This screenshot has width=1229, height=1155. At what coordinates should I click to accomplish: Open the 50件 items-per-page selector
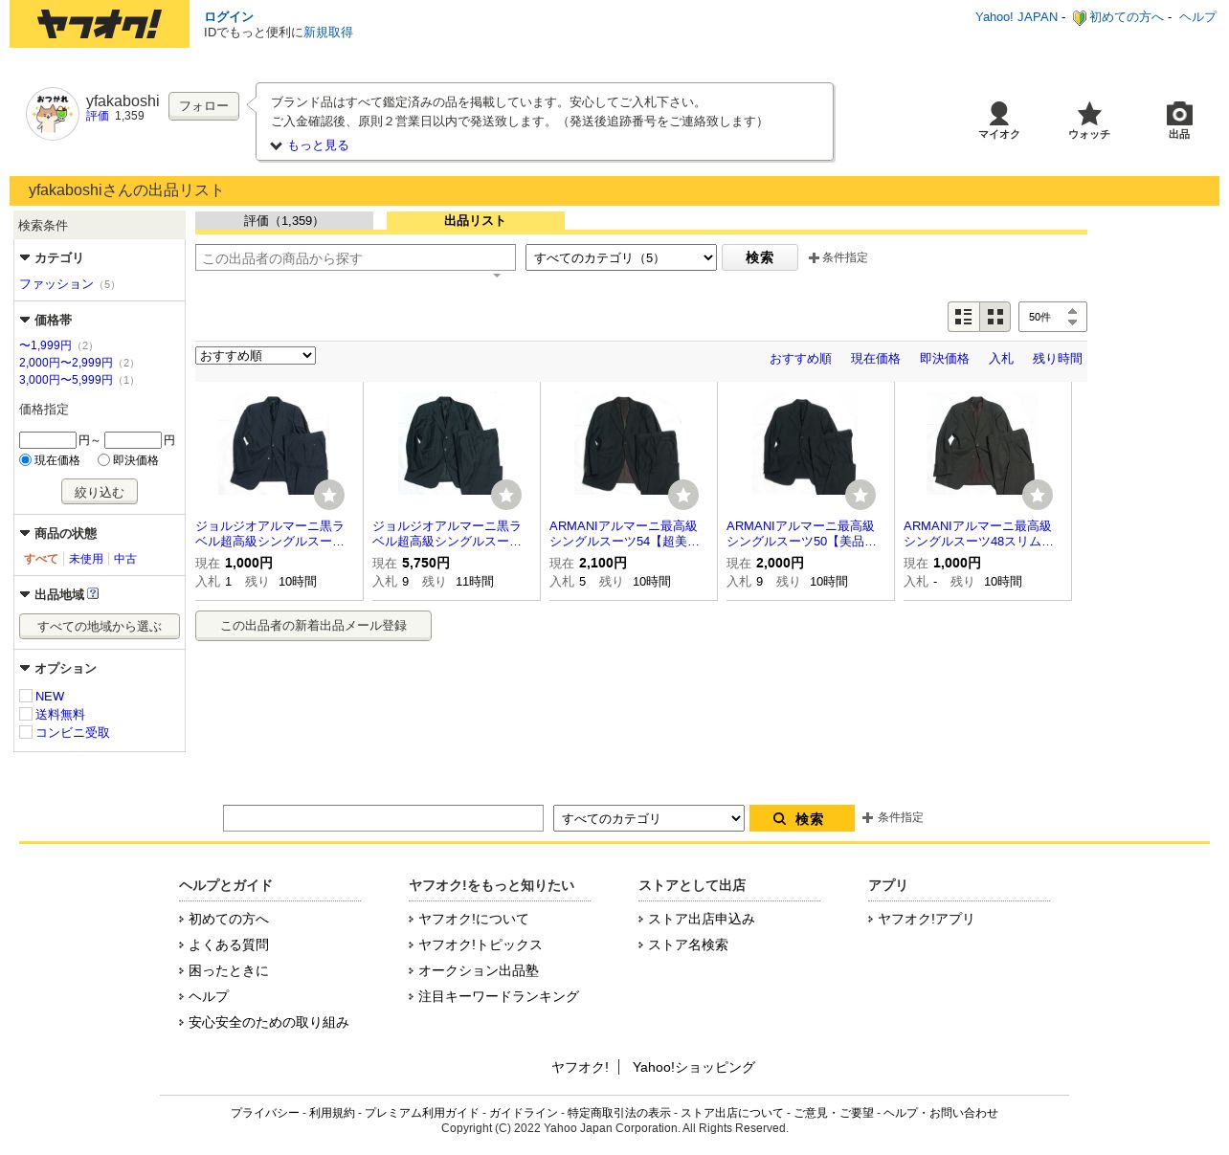[1053, 317]
